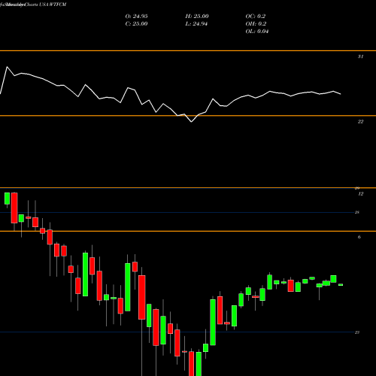The image size is (376, 376).
Task: Click the '6' axis label
Action: point(359,237)
